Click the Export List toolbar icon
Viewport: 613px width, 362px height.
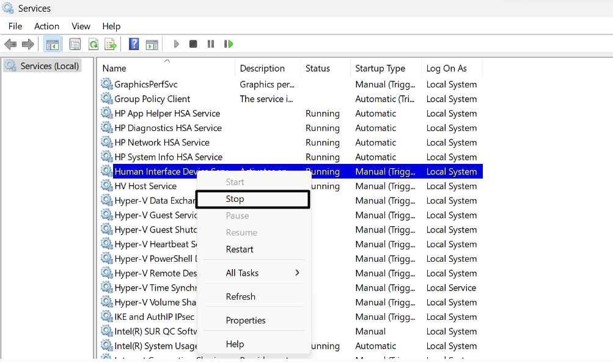[x=111, y=44]
